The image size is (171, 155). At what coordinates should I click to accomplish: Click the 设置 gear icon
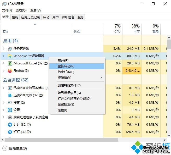pyautogui.click(x=10, y=110)
